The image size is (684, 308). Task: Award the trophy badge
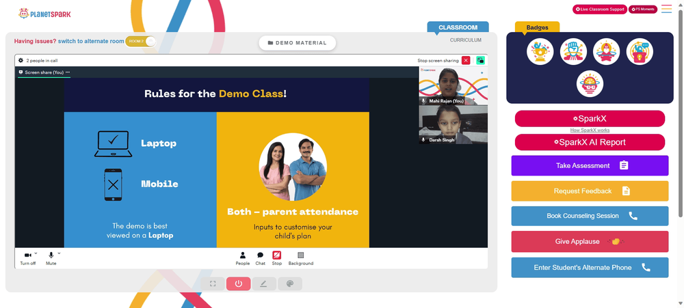point(540,52)
